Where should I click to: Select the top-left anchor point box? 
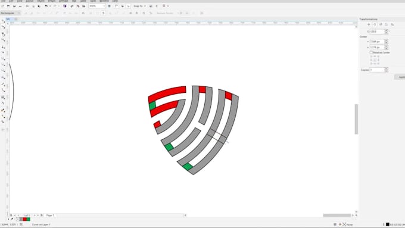click(372, 57)
